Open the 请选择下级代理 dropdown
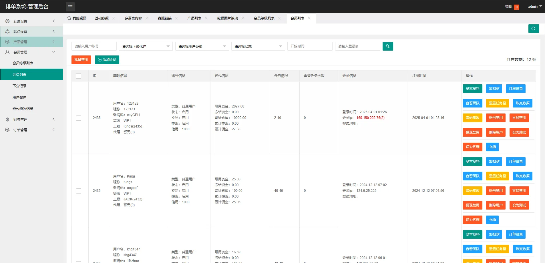 146,46
